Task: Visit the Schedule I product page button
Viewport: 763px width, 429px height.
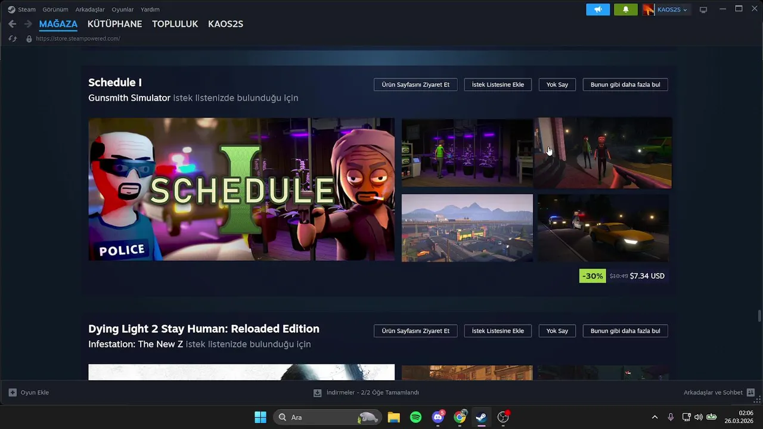Action: point(415,85)
